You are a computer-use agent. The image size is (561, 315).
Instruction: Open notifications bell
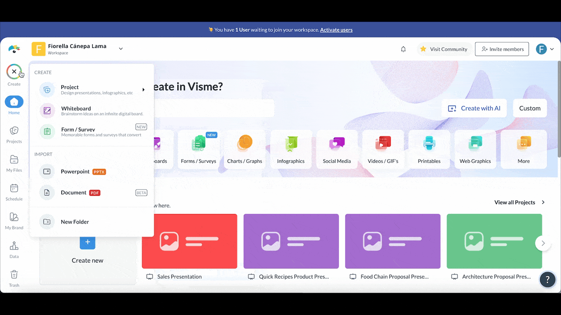[403, 49]
